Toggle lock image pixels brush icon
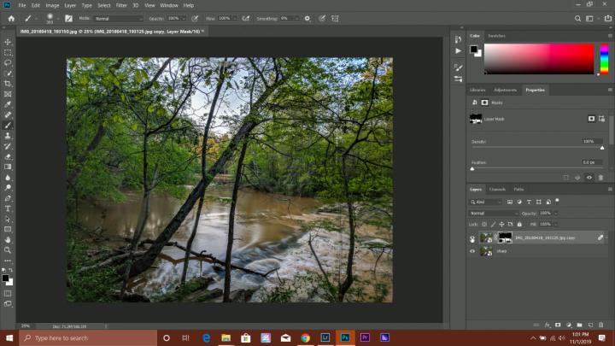 coord(493,225)
